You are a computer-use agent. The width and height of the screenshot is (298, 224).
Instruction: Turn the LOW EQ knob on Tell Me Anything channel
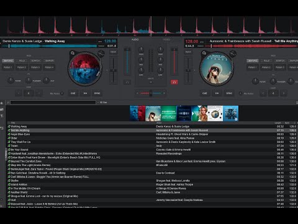(x=160, y=70)
